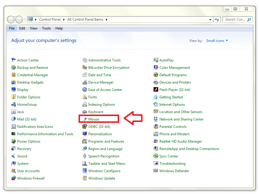Click the Sync Center green icon
Screen dimensions: 259x194
tap(156, 156)
